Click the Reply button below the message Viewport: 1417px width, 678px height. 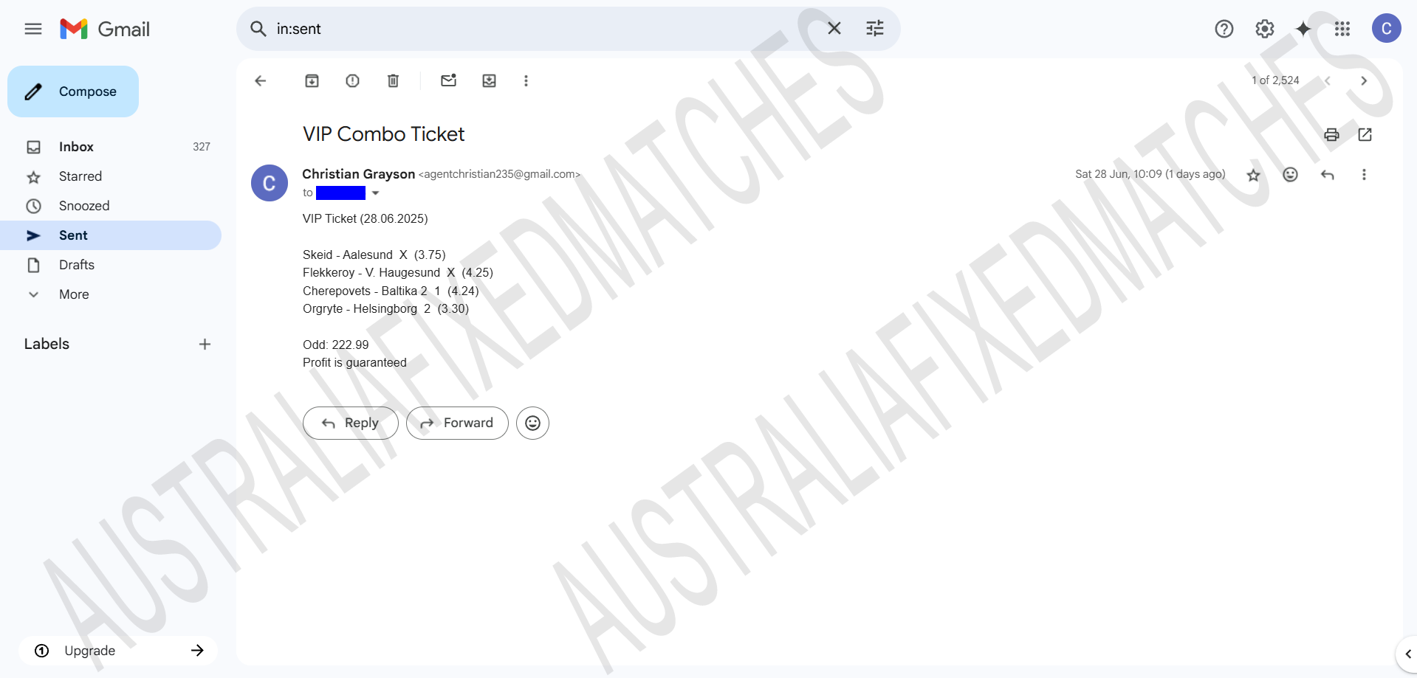pyautogui.click(x=351, y=423)
